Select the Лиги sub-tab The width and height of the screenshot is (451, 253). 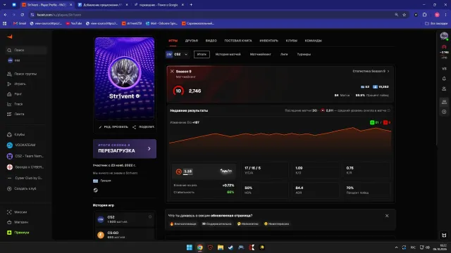[x=284, y=54]
